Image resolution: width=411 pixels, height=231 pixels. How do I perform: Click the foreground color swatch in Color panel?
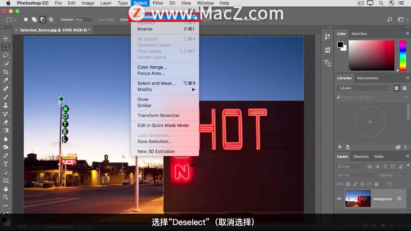coord(340,44)
